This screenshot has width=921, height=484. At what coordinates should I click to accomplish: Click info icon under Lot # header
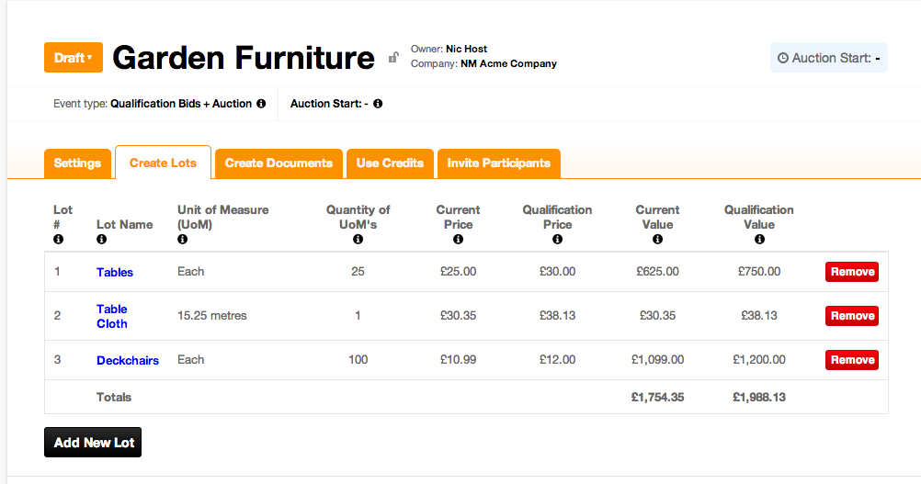(x=59, y=240)
